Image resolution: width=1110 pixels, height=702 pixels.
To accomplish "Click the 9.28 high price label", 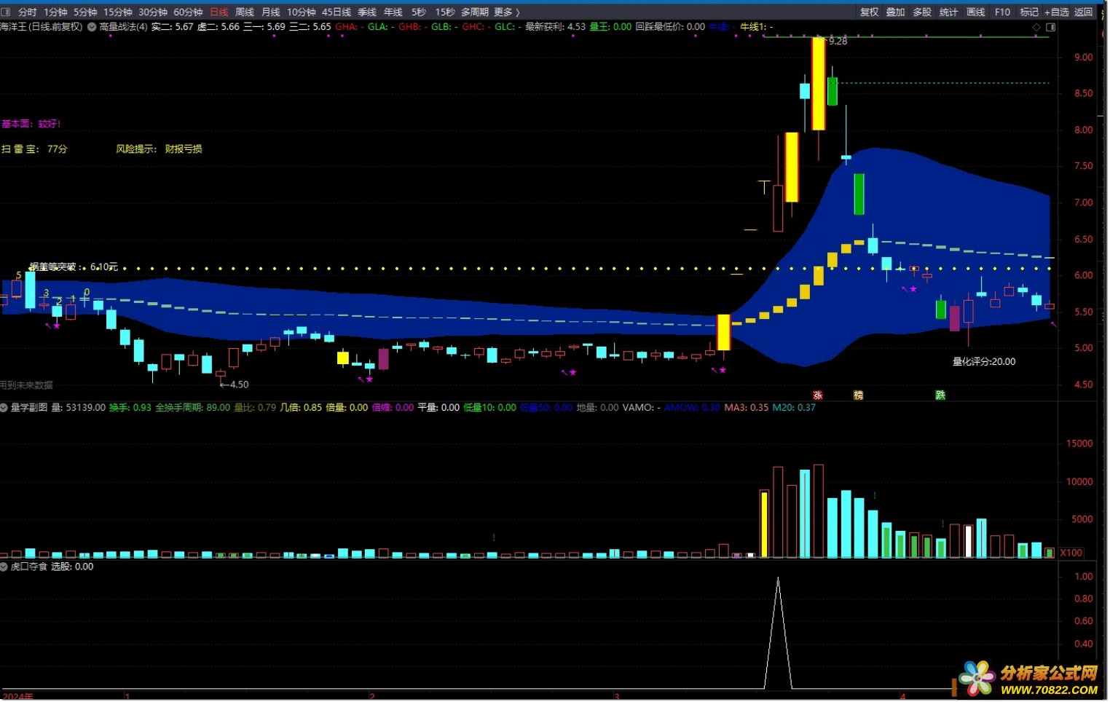I will [838, 42].
